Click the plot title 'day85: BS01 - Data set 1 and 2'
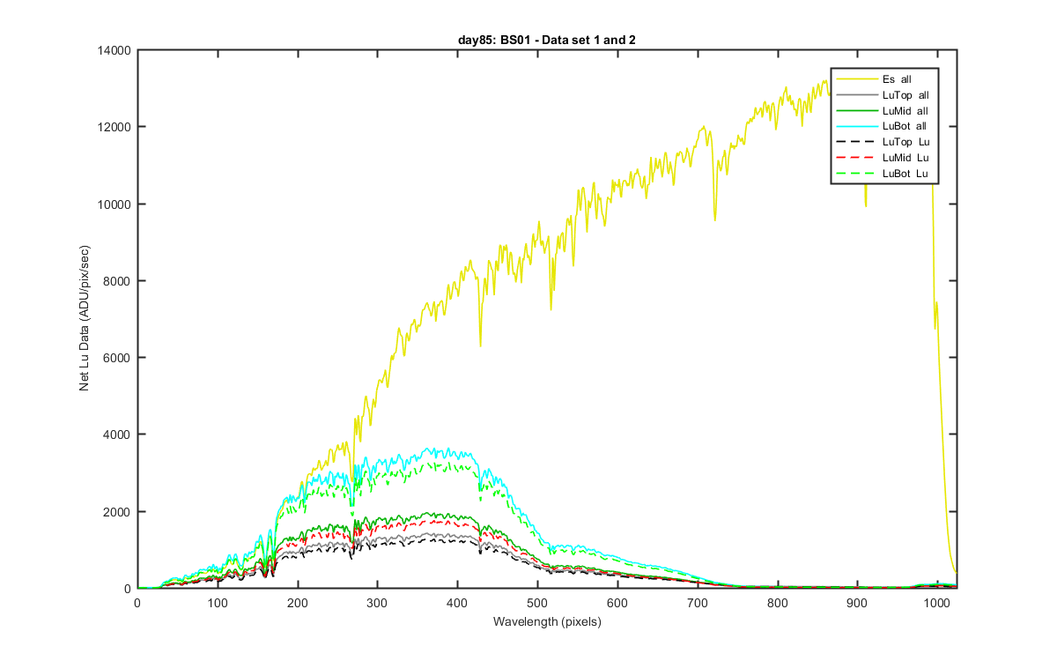 tap(546, 40)
